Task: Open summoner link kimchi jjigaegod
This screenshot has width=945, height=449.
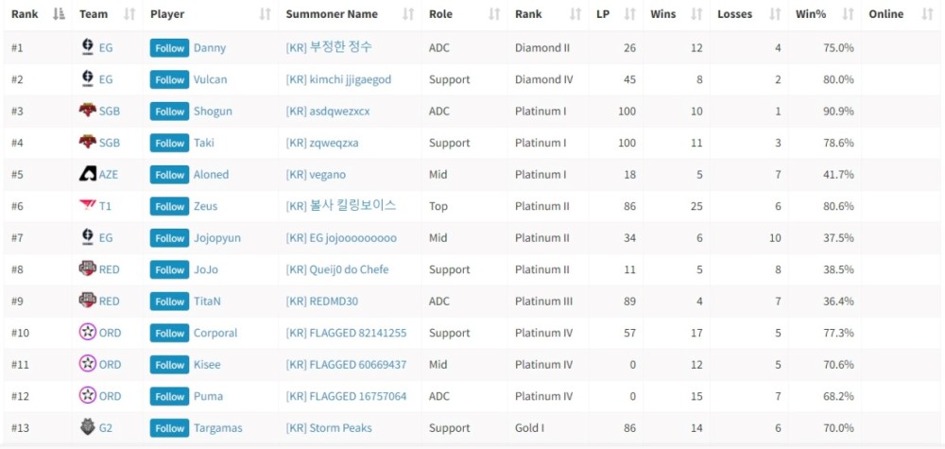Action: [x=338, y=79]
